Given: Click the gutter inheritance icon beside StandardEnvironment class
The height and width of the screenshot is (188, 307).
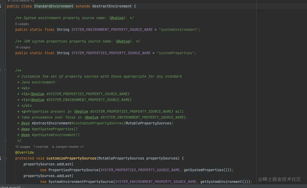Looking at the screenshot, I should pyautogui.click(x=1, y=6).
